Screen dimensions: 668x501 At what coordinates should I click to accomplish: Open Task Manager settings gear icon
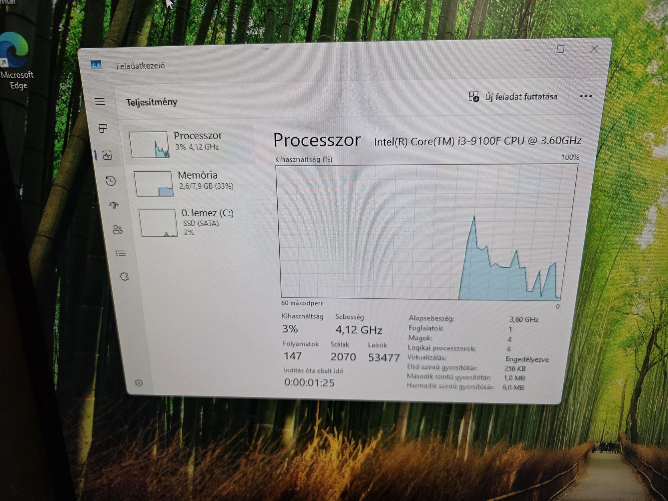(139, 383)
